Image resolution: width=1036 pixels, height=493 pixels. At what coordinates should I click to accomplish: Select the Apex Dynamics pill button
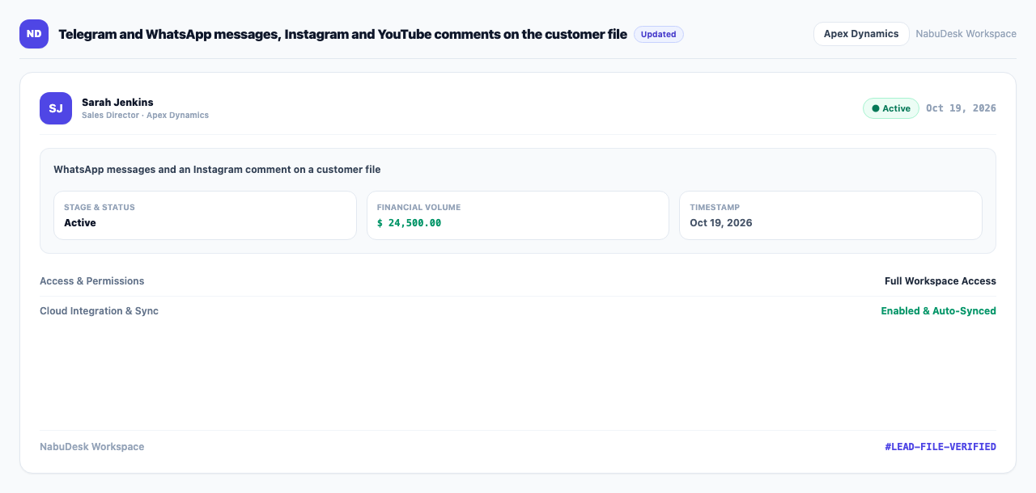coord(861,34)
